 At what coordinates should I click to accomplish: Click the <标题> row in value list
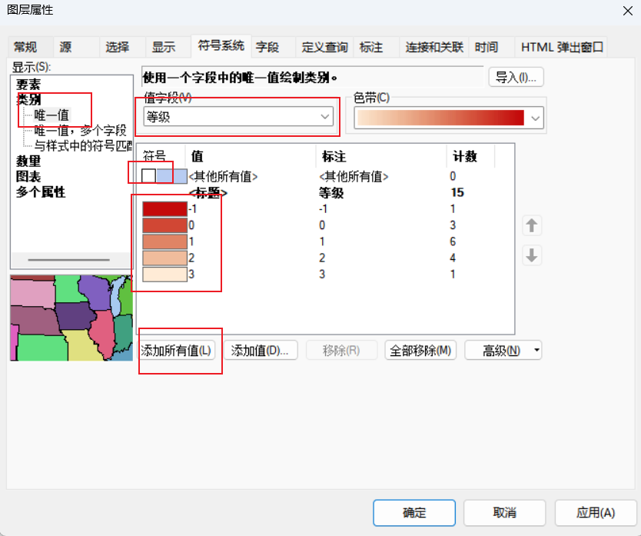[x=208, y=192]
